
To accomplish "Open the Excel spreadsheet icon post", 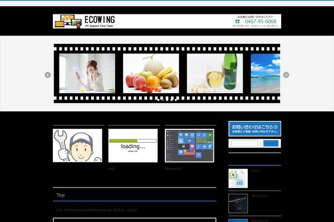I will [x=238, y=179].
